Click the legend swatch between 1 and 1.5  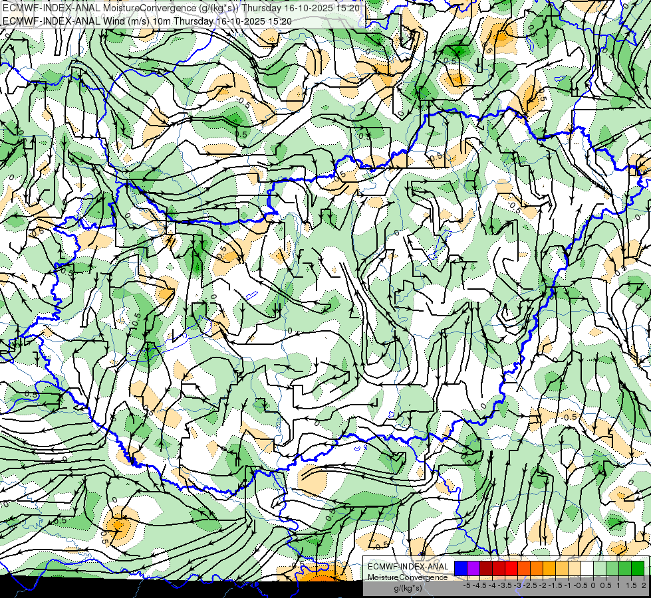click(x=625, y=568)
